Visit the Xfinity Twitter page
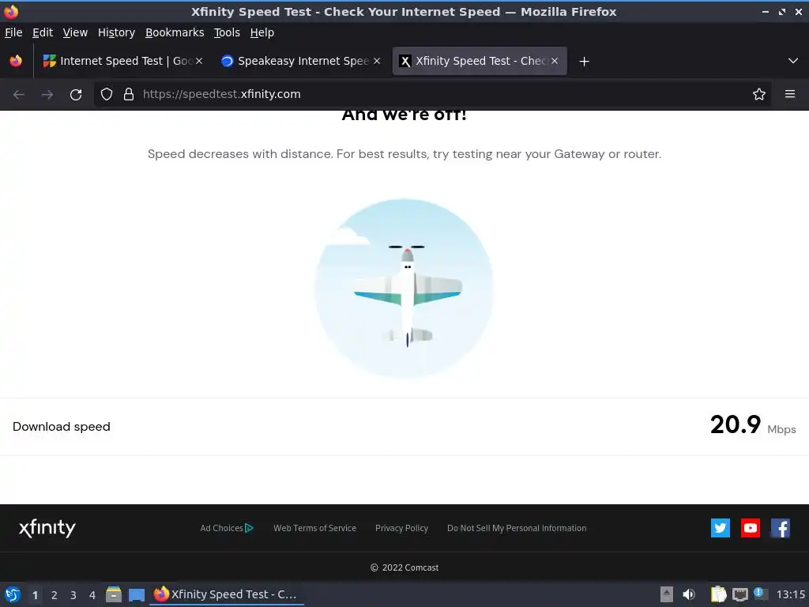Viewport: 809px width, 607px height. click(x=721, y=528)
